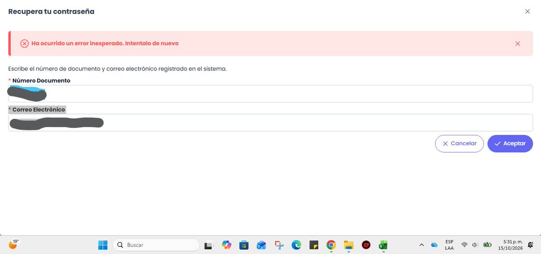Click the 'Recupera tu contraseña' title

coord(51,12)
